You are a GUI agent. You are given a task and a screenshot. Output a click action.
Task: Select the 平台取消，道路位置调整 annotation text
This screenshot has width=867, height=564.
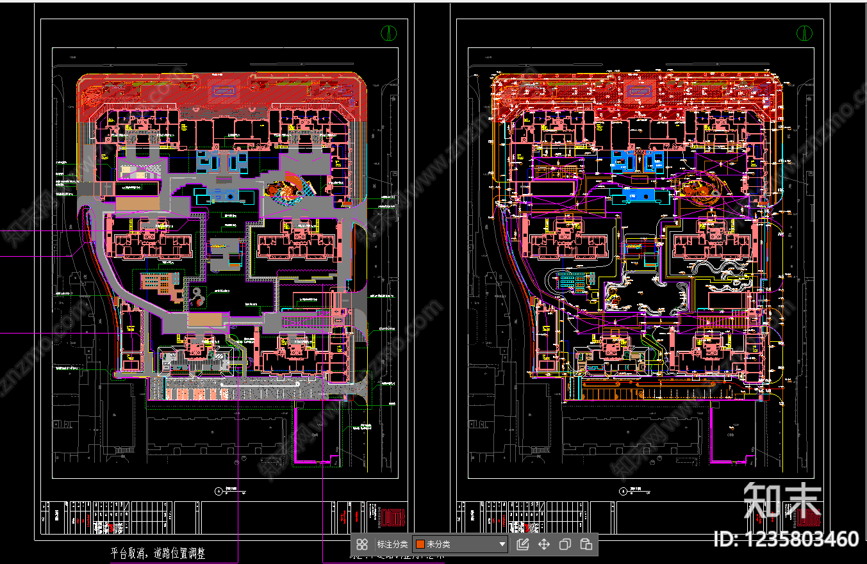tap(158, 553)
